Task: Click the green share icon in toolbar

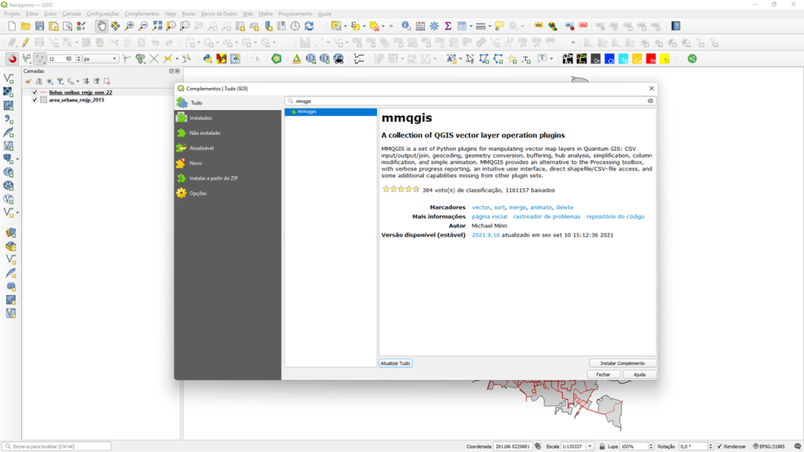Action: 692,59
